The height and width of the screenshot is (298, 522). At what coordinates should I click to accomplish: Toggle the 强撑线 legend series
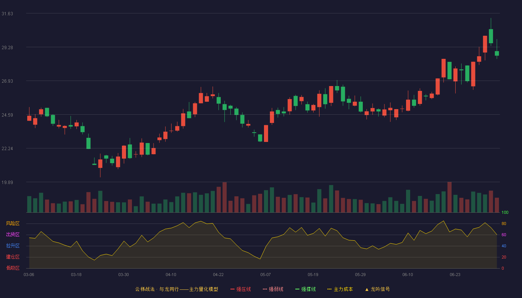click(305, 289)
